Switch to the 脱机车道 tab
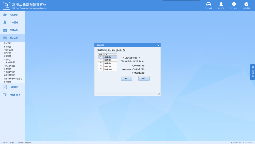This screenshot has height=144, width=255. pos(111,51)
